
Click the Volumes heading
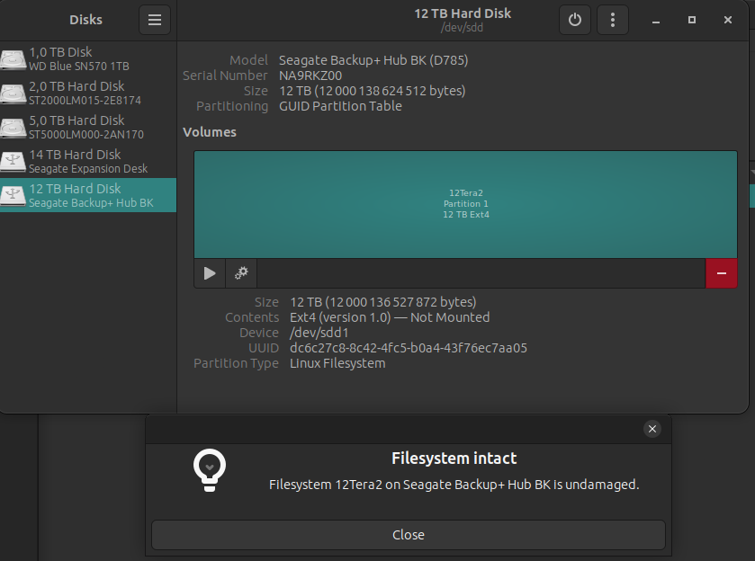coord(210,132)
